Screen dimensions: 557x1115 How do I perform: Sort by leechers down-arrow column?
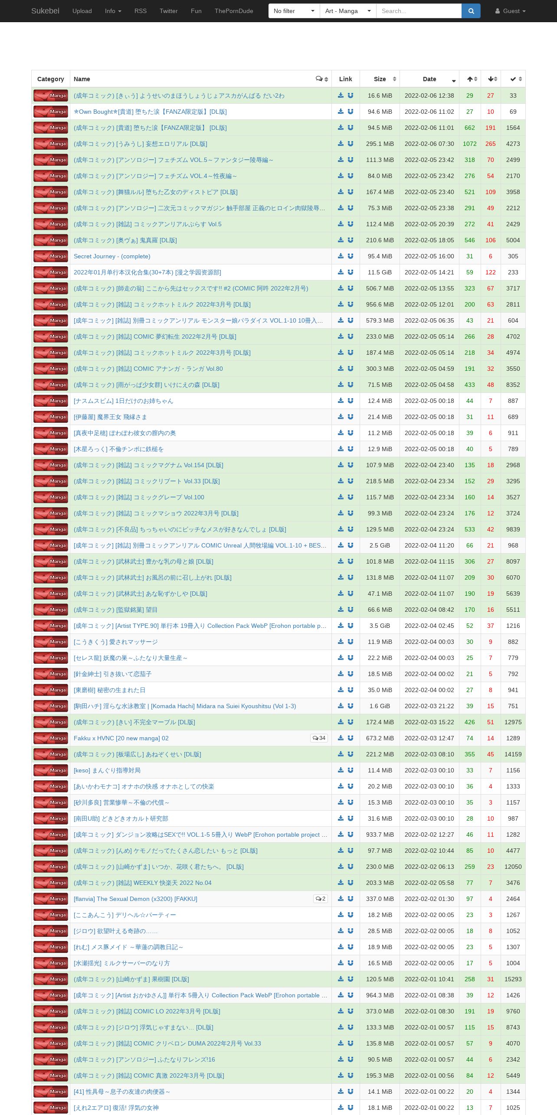pyautogui.click(x=491, y=79)
